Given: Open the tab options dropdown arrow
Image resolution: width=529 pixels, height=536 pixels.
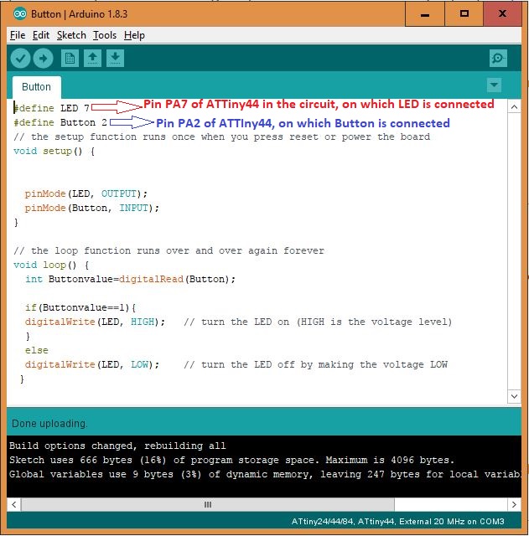Looking at the screenshot, I should pyautogui.click(x=494, y=85).
